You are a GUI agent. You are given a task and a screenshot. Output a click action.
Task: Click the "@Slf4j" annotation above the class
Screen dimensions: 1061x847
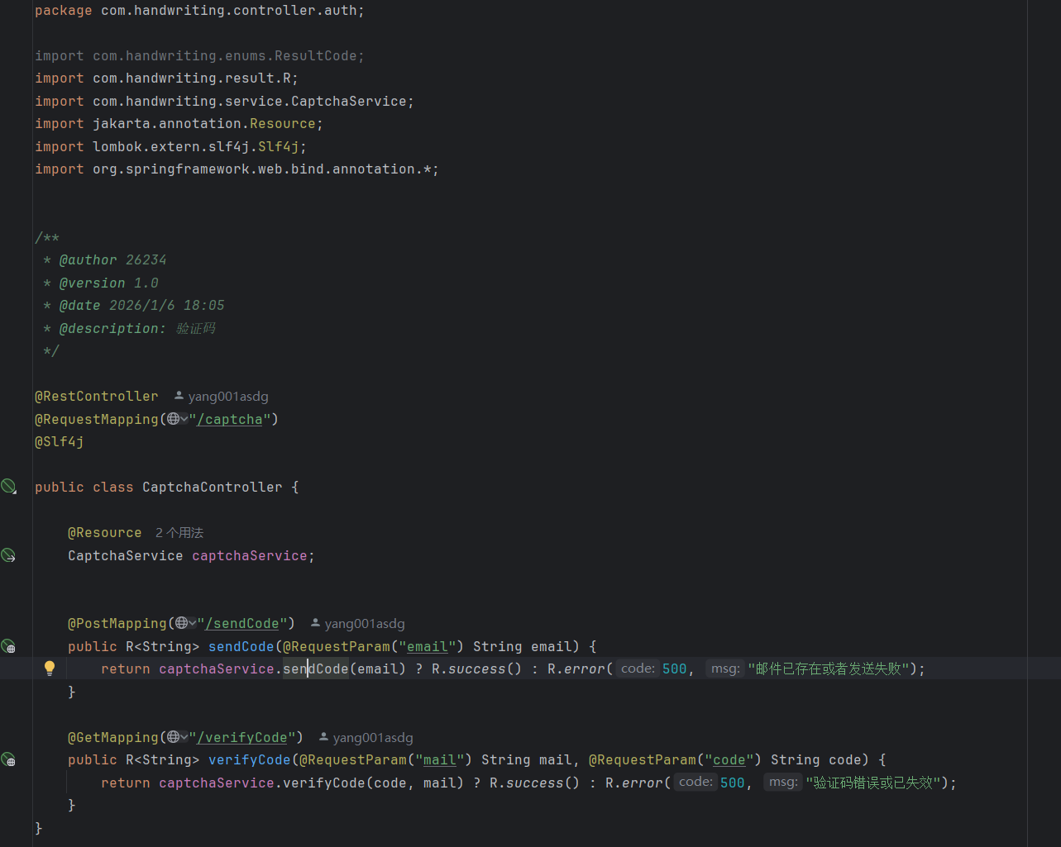pyautogui.click(x=60, y=441)
